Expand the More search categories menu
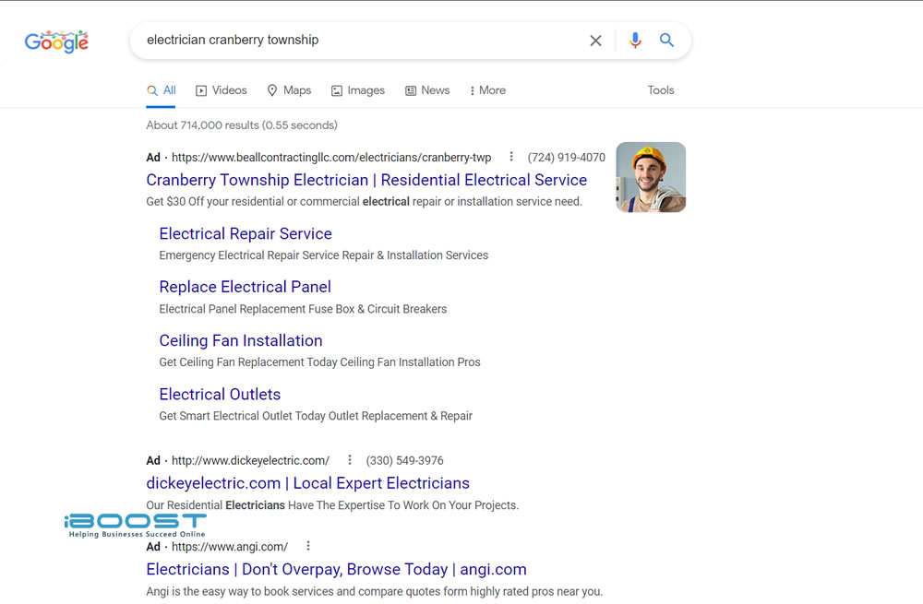This screenshot has height=604, width=923. point(487,90)
